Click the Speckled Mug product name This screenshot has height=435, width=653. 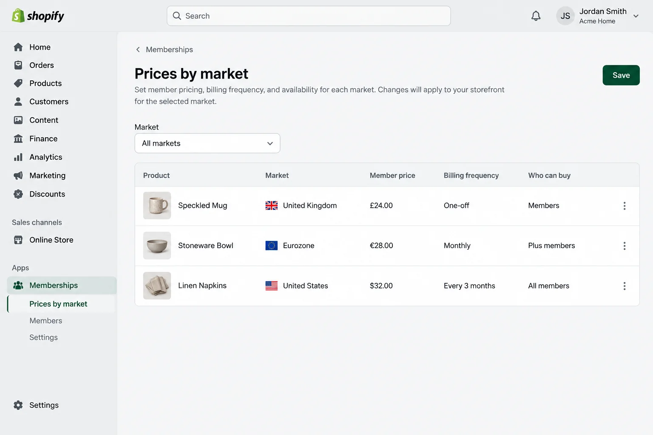tap(202, 206)
